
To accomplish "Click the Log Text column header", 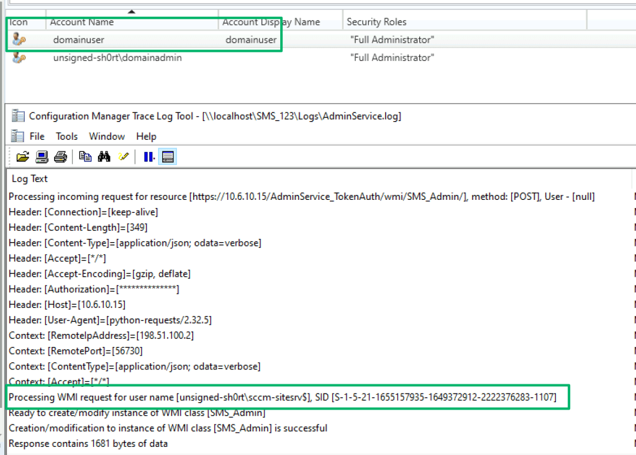I will (30, 179).
